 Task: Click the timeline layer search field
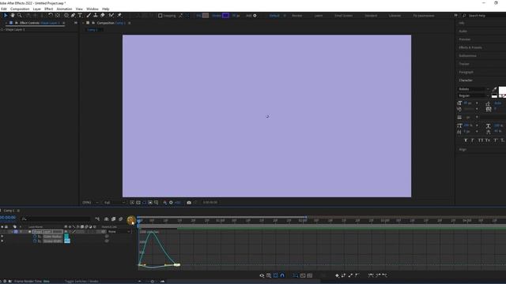(55, 219)
